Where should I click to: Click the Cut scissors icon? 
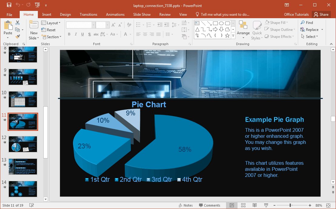[x=18, y=23]
